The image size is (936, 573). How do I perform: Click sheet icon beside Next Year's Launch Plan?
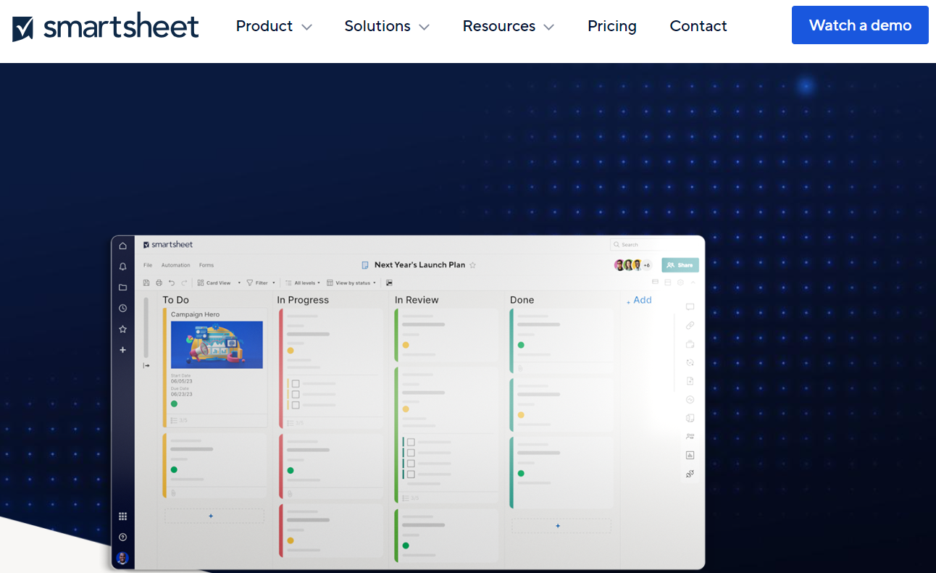click(365, 265)
